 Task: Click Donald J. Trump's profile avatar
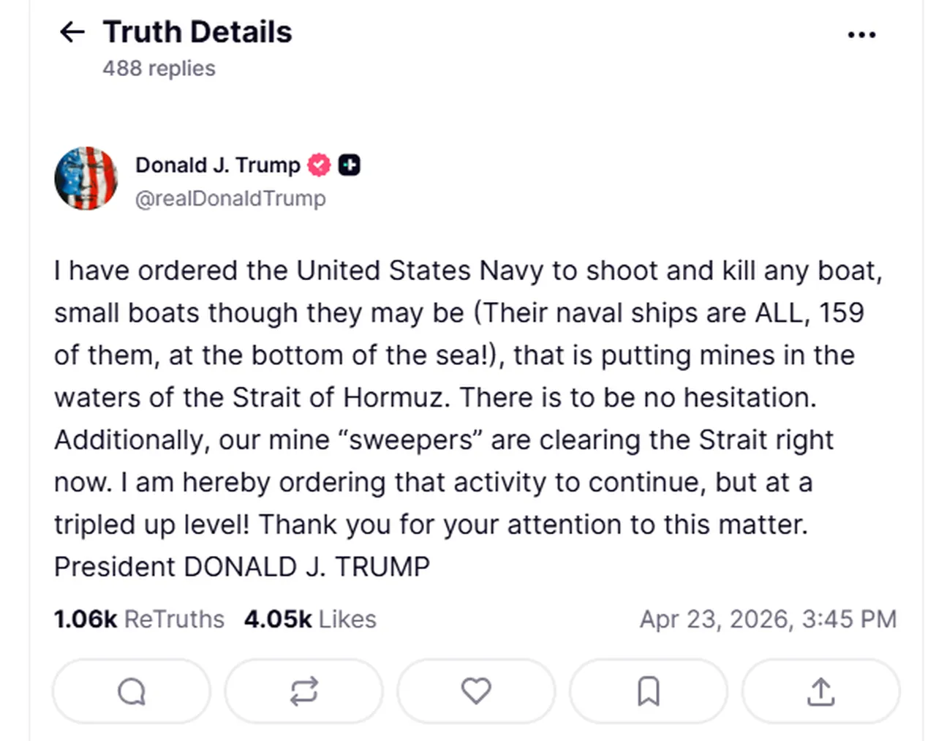(x=86, y=179)
